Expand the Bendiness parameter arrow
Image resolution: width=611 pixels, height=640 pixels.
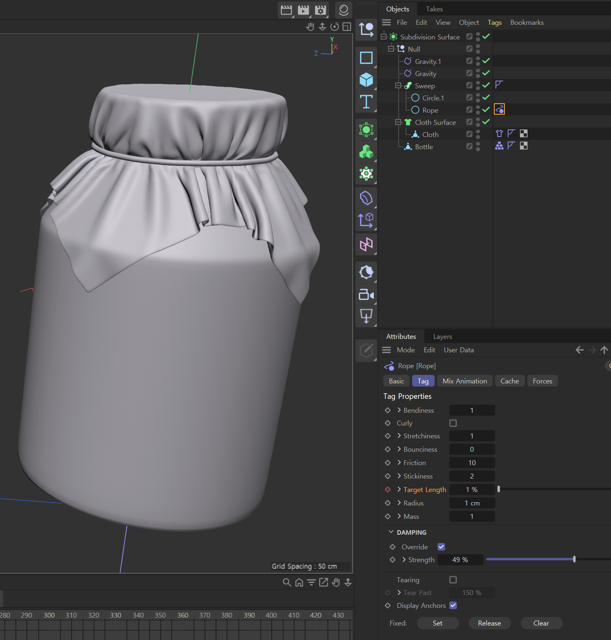[x=399, y=410]
